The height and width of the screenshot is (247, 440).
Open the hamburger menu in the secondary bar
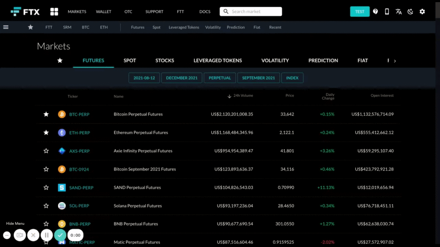click(x=6, y=27)
